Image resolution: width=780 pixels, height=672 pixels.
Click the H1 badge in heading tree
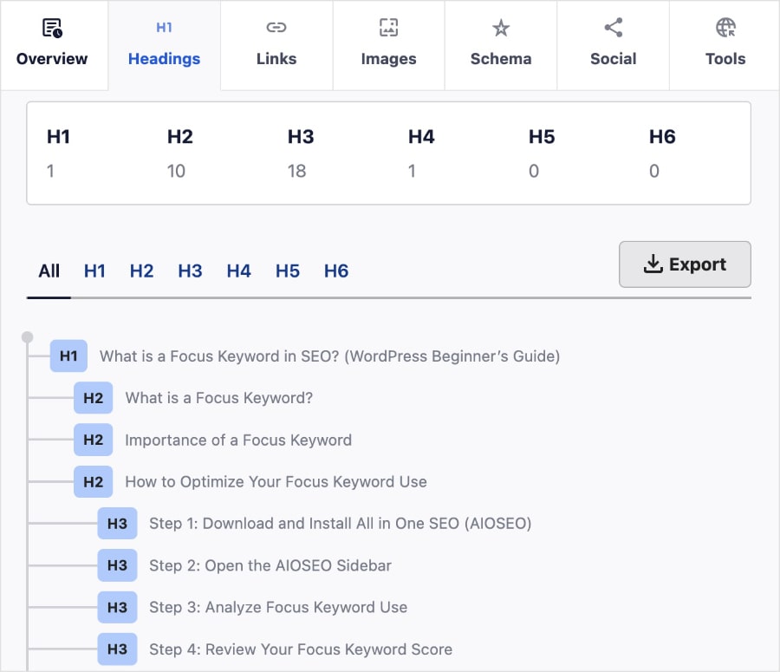click(68, 356)
